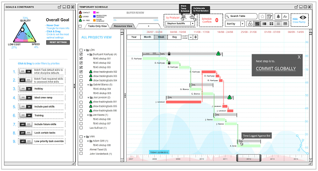Collapse the VAN folder arrow

coord(85,136)
